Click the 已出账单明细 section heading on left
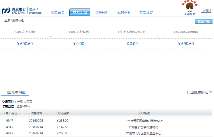The height and width of the screenshot is (137, 214). [x=15, y=93]
